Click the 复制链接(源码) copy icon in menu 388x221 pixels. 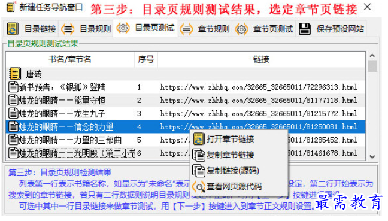[199, 171]
